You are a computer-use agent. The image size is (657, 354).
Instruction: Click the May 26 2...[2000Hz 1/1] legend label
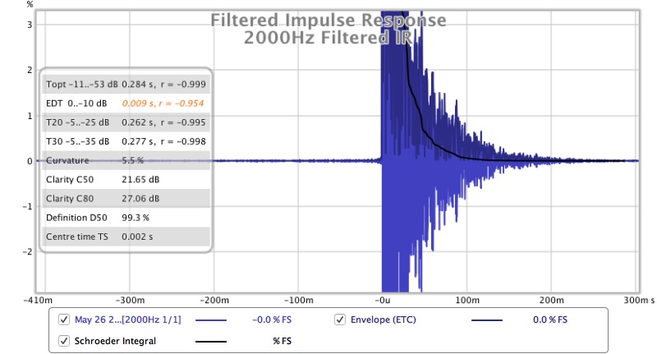point(128,320)
